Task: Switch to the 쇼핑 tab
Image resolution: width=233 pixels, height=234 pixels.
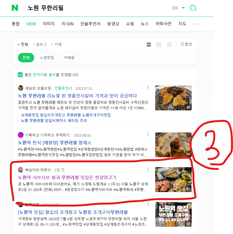Action: pyautogui.click(x=130, y=24)
